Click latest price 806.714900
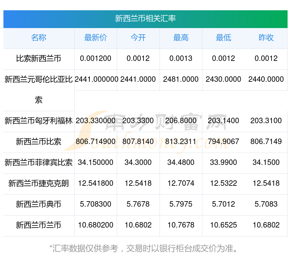Viewport: 291px width, 259px height. pyautogui.click(x=96, y=142)
